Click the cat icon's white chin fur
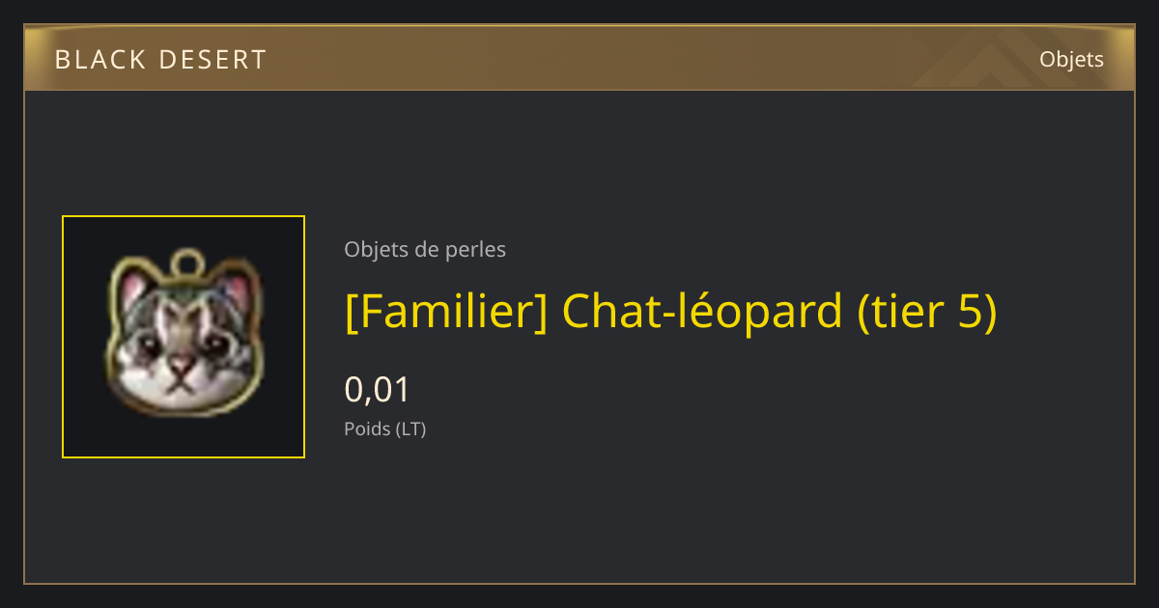The image size is (1159, 608). click(180, 391)
